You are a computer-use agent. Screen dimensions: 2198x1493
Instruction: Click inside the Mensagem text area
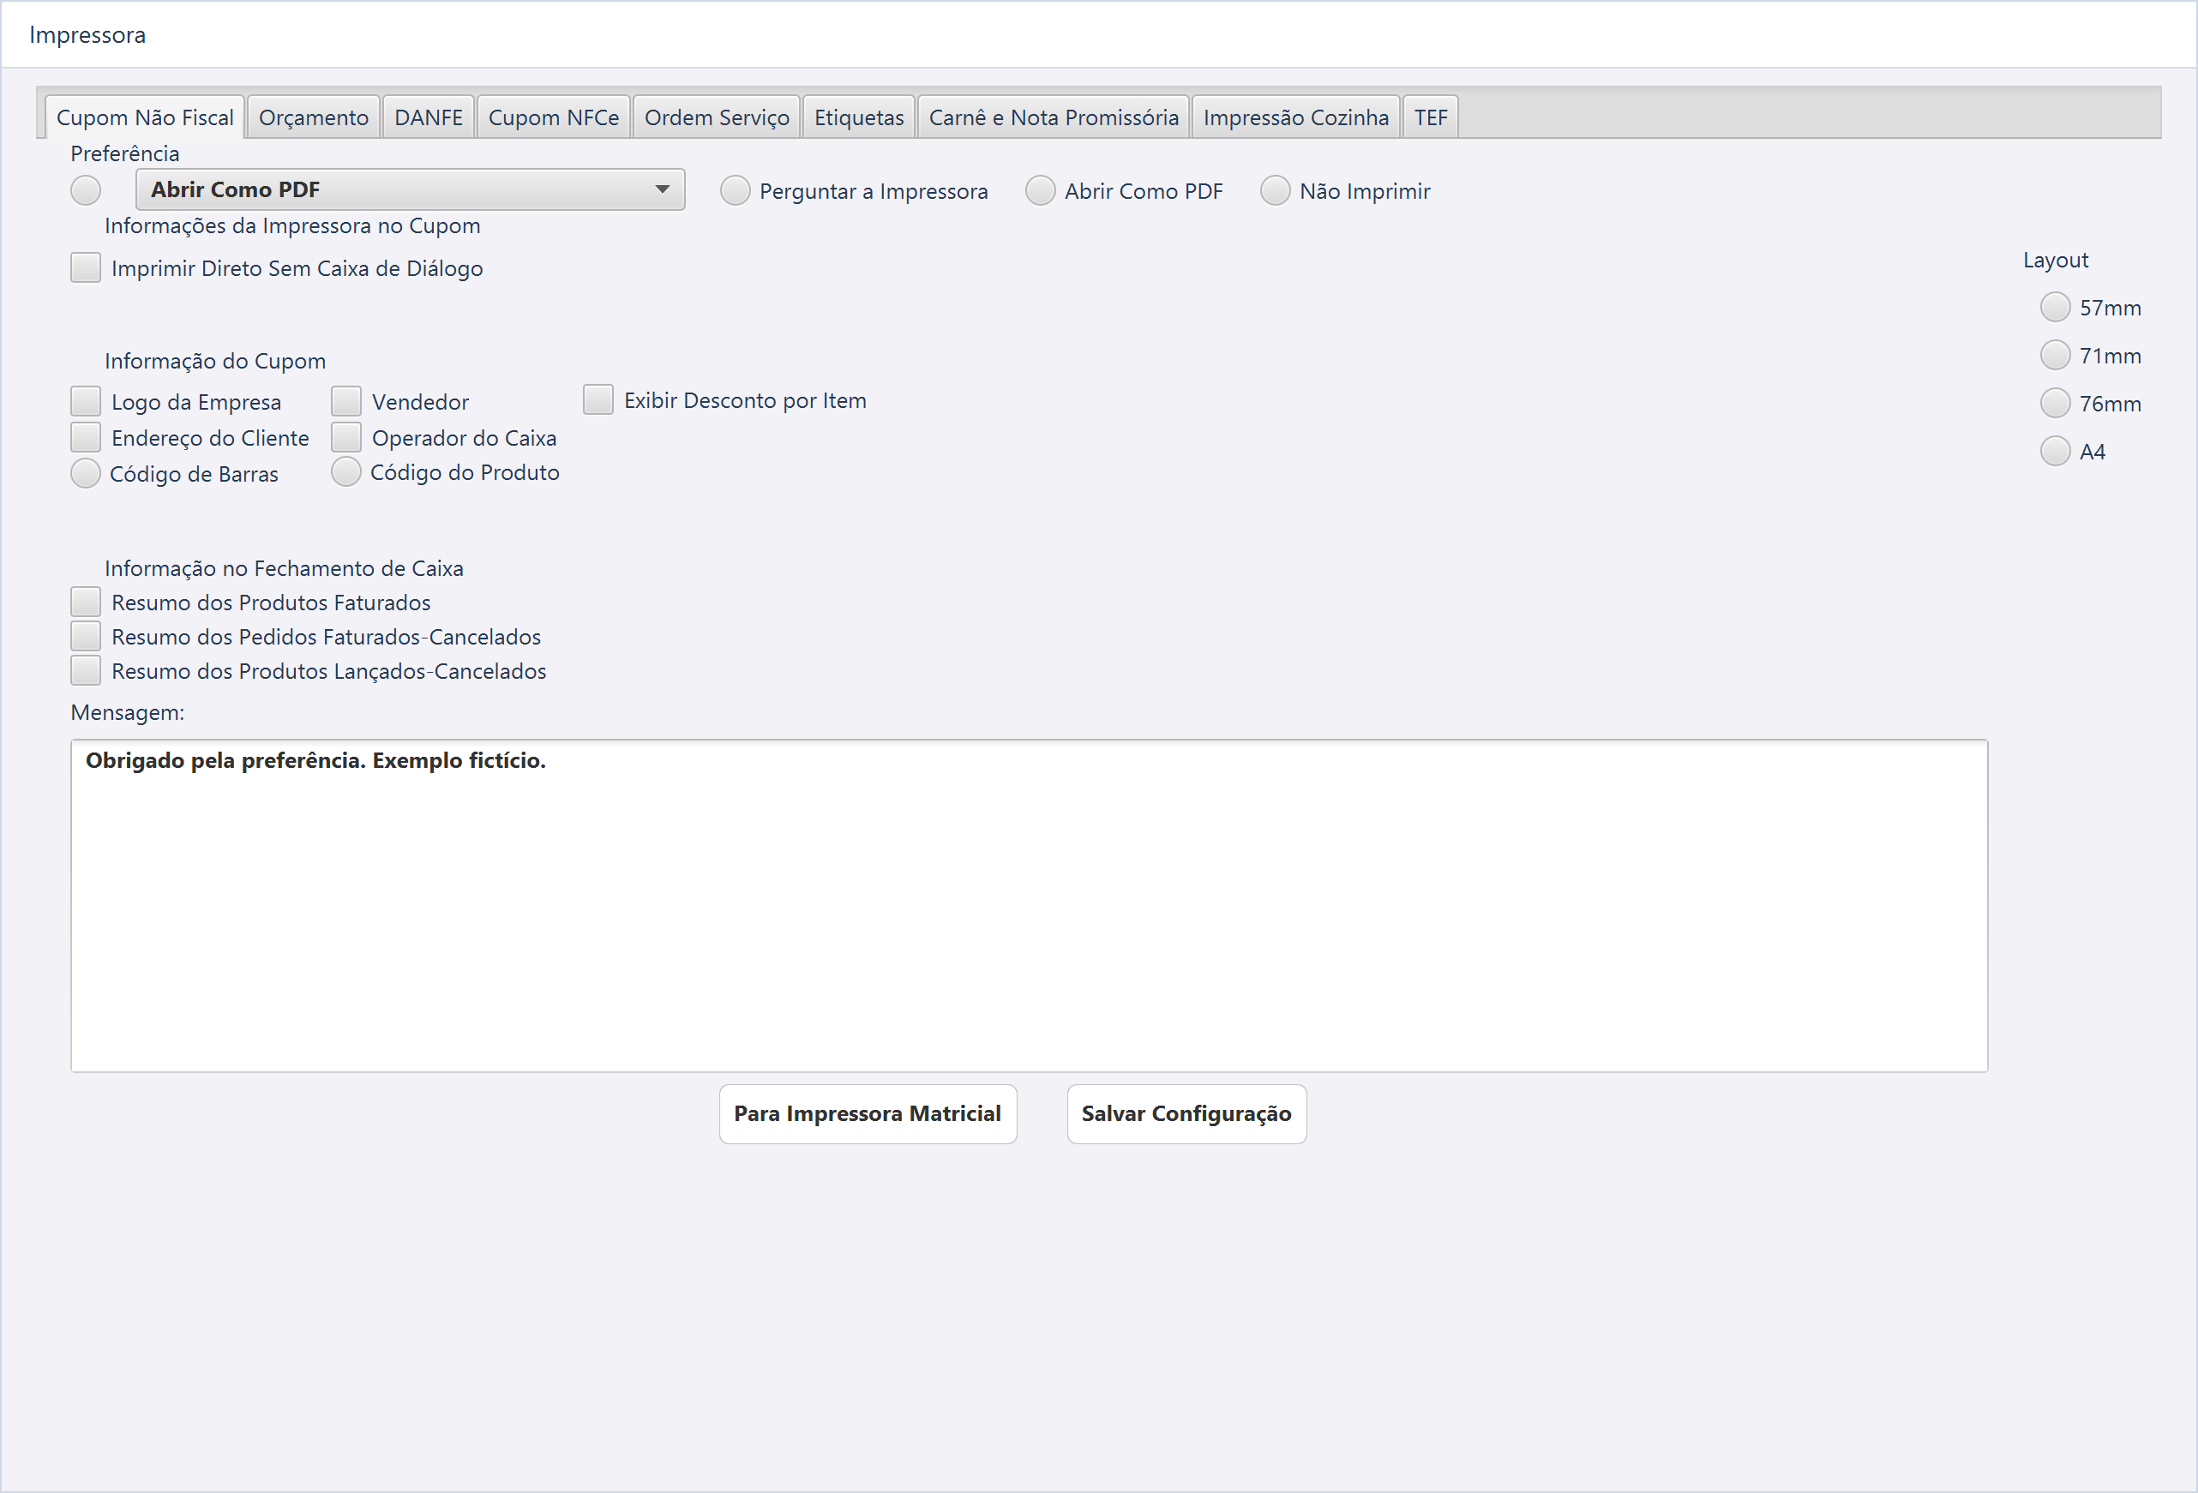coord(1029,906)
